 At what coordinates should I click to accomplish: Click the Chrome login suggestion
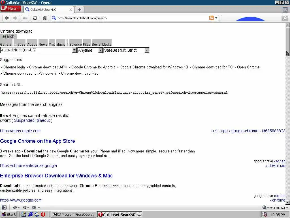tap(14, 67)
